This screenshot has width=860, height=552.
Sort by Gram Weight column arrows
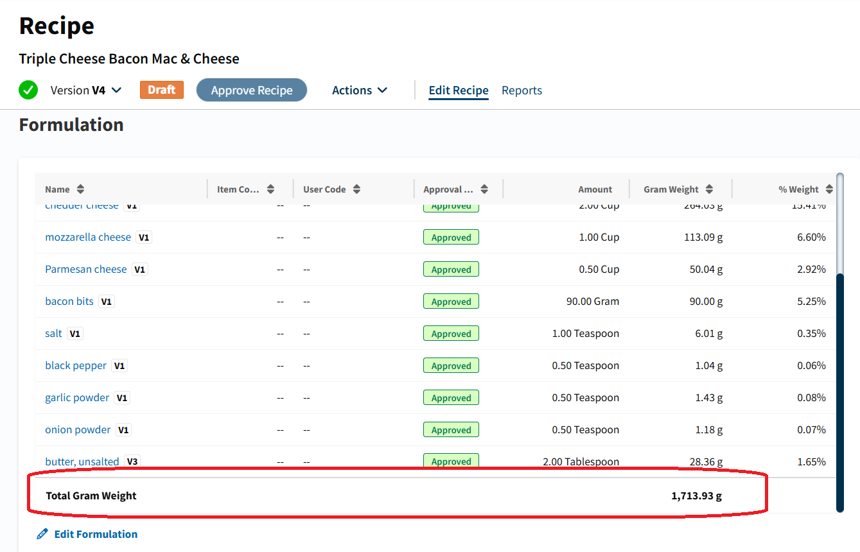709,189
